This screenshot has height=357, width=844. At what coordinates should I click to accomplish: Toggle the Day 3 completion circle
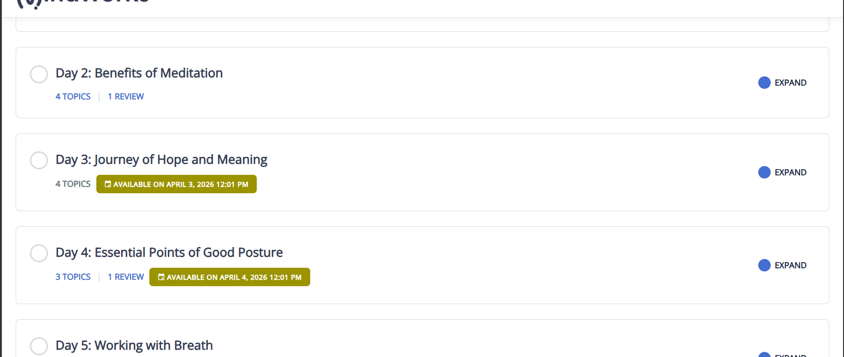[39, 161]
